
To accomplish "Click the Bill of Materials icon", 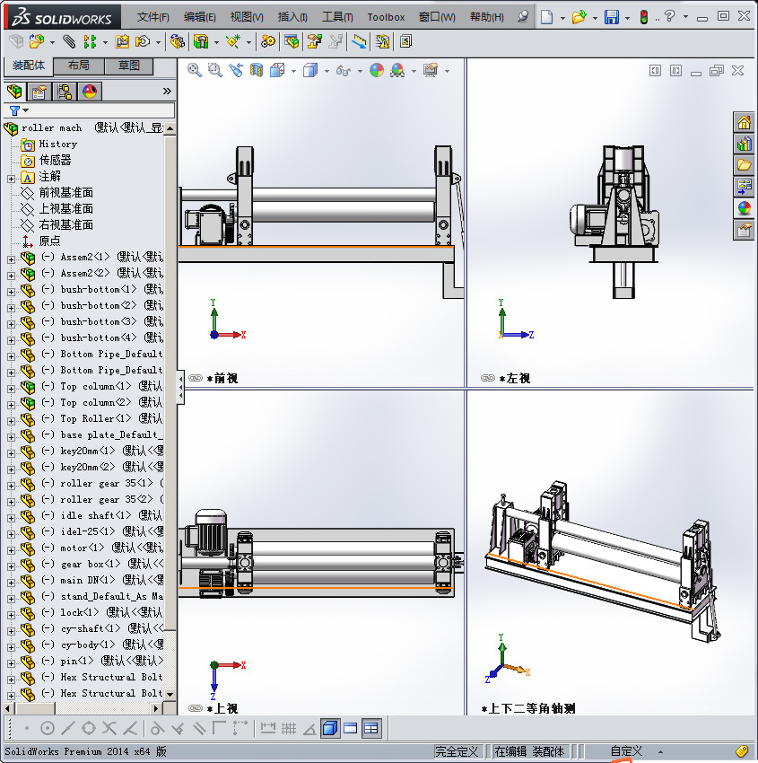I will 292,42.
